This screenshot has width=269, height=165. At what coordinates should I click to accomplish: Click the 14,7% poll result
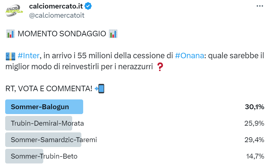pos(255,156)
